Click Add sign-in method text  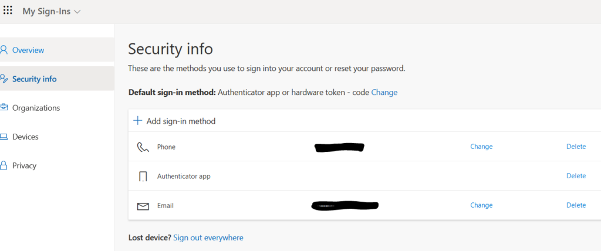pyautogui.click(x=181, y=121)
